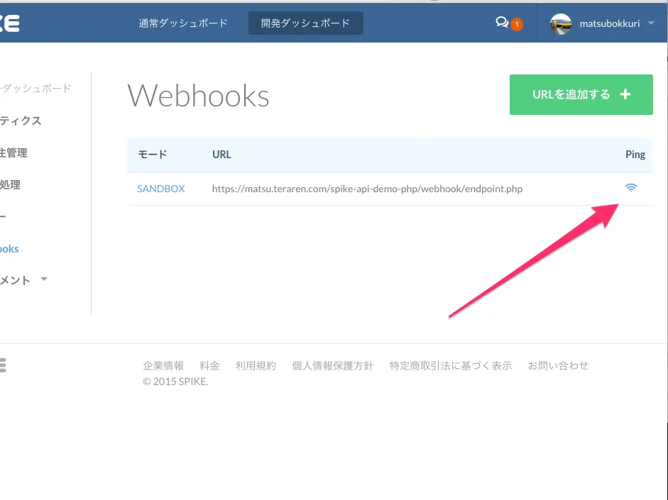This screenshot has width=668, height=500.
Task: Click the webhook endpoint URL in the table
Action: coord(366,189)
